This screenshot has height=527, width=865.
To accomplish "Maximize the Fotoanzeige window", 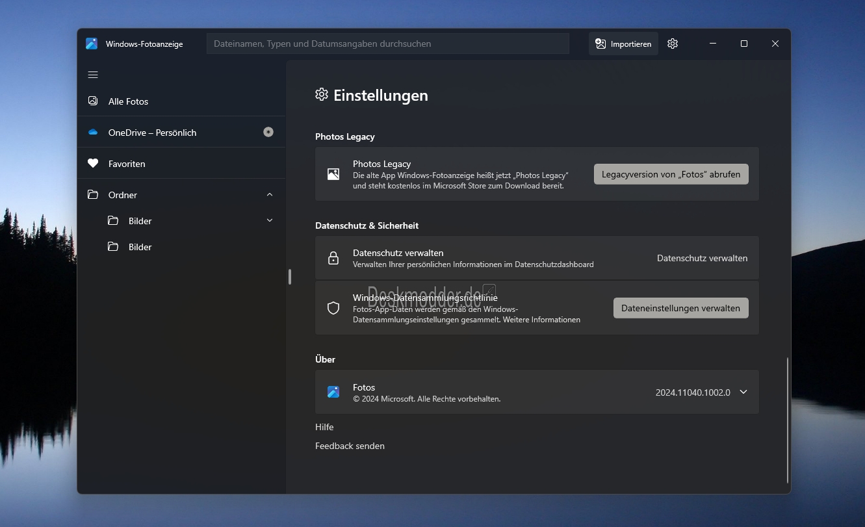I will tap(744, 44).
